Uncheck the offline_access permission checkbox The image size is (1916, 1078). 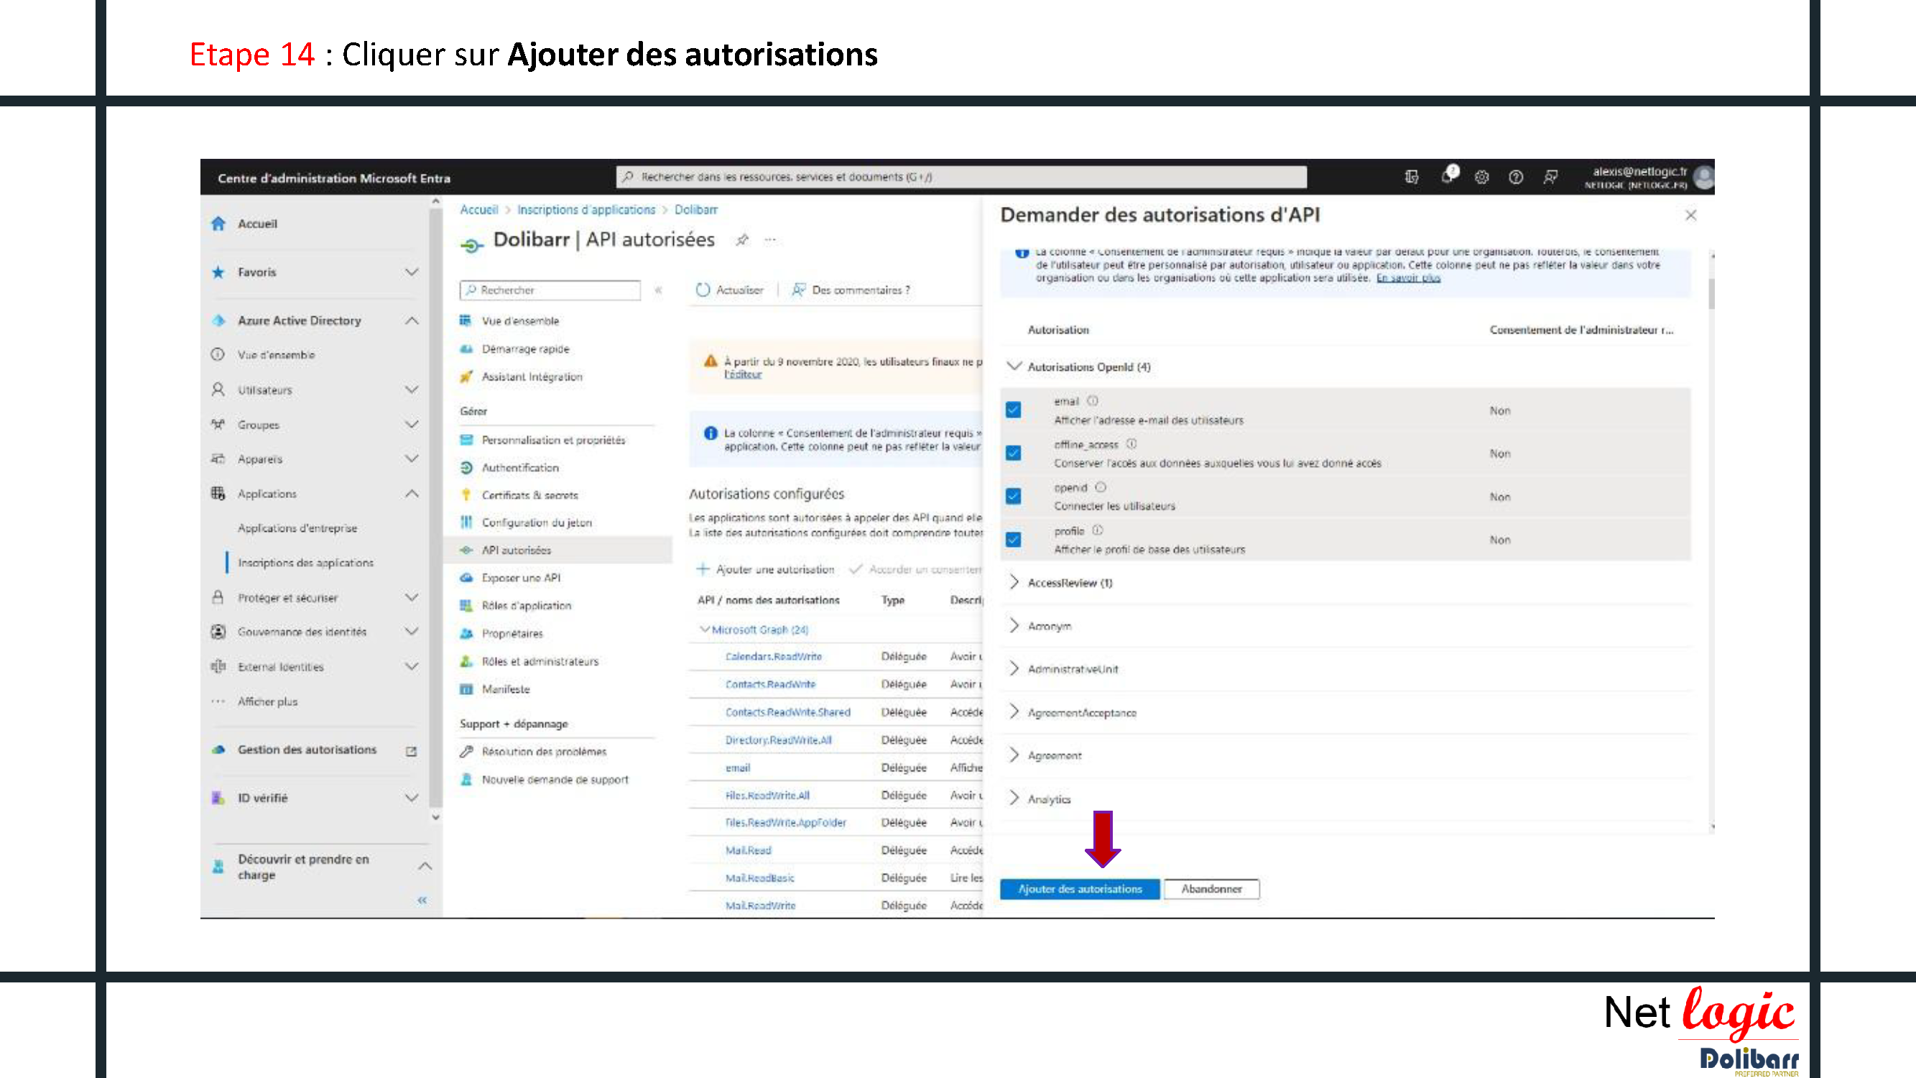click(1013, 453)
